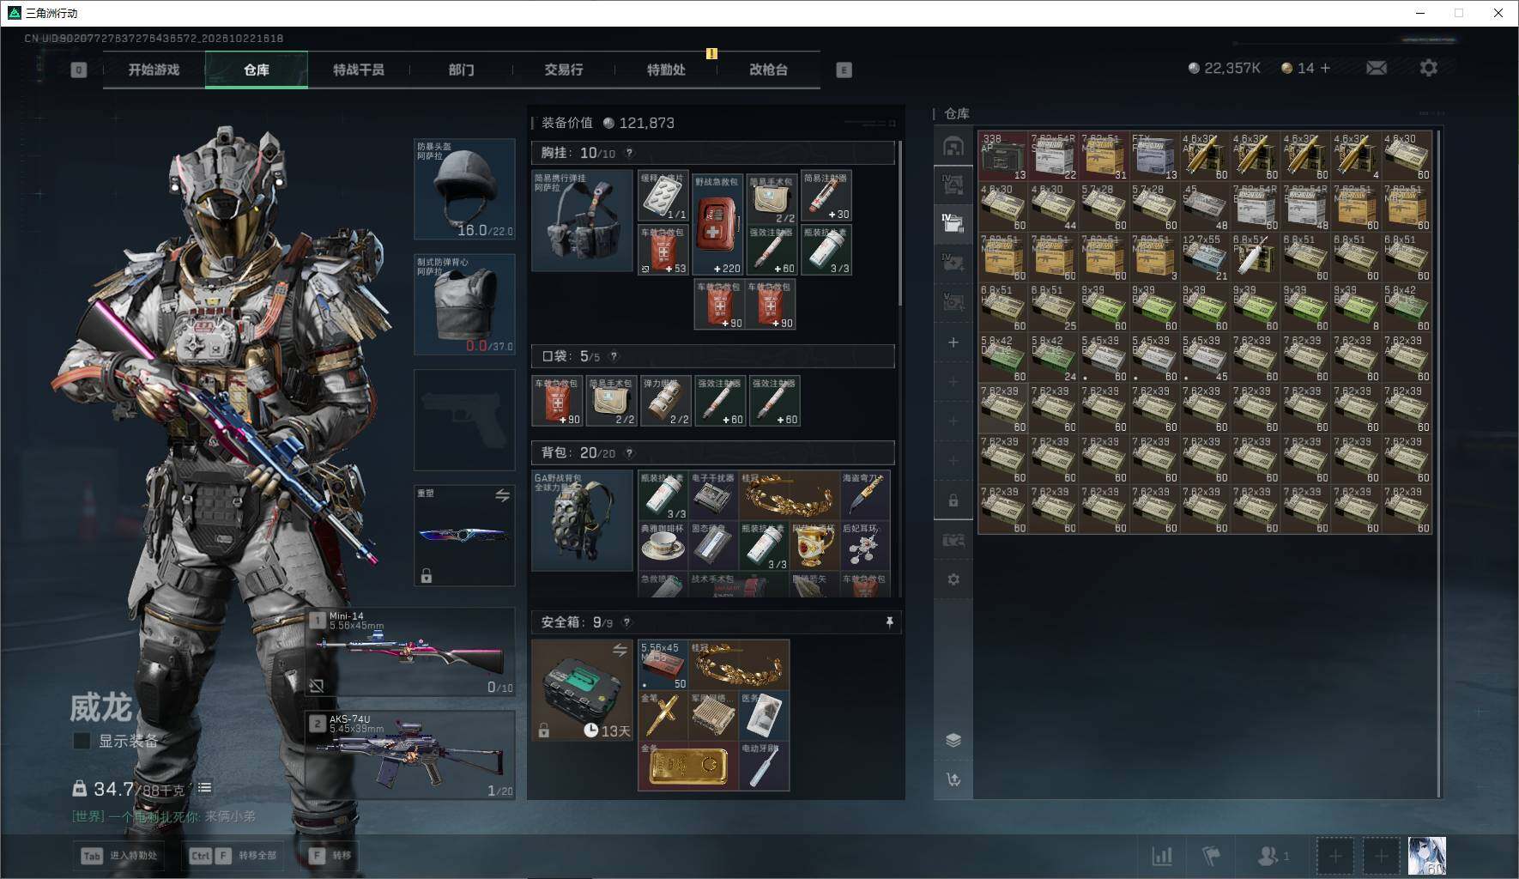Click the flag icon in bottom bar

pyautogui.click(x=1211, y=855)
